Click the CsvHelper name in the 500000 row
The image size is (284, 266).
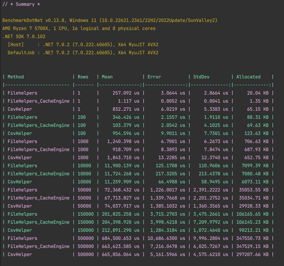pyautogui.click(x=20, y=254)
